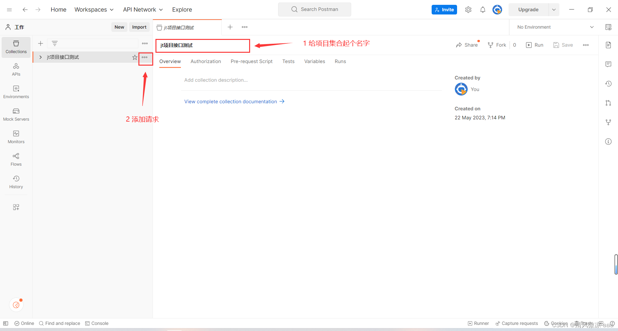Open Pull requests icon in right sidebar

click(608, 103)
